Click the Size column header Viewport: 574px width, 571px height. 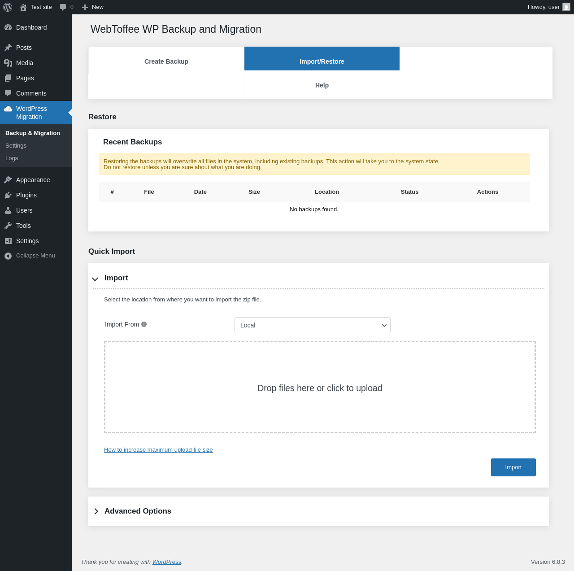pyautogui.click(x=254, y=192)
